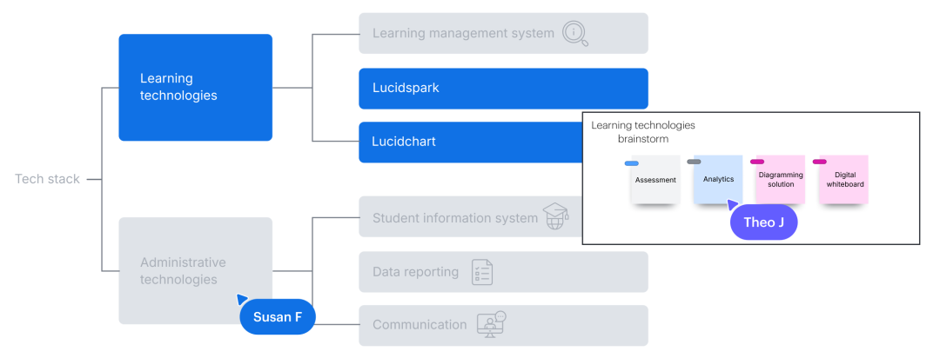
Task: Click the magenta tag on Diagramming solution note
Action: pyautogui.click(x=757, y=162)
